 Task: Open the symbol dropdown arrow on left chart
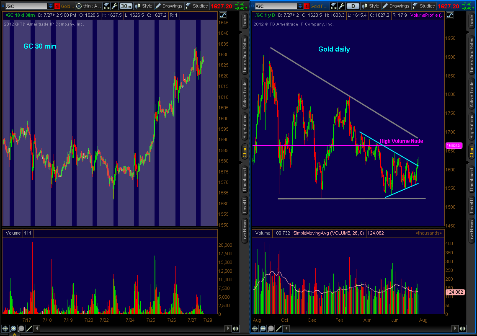[51, 6]
